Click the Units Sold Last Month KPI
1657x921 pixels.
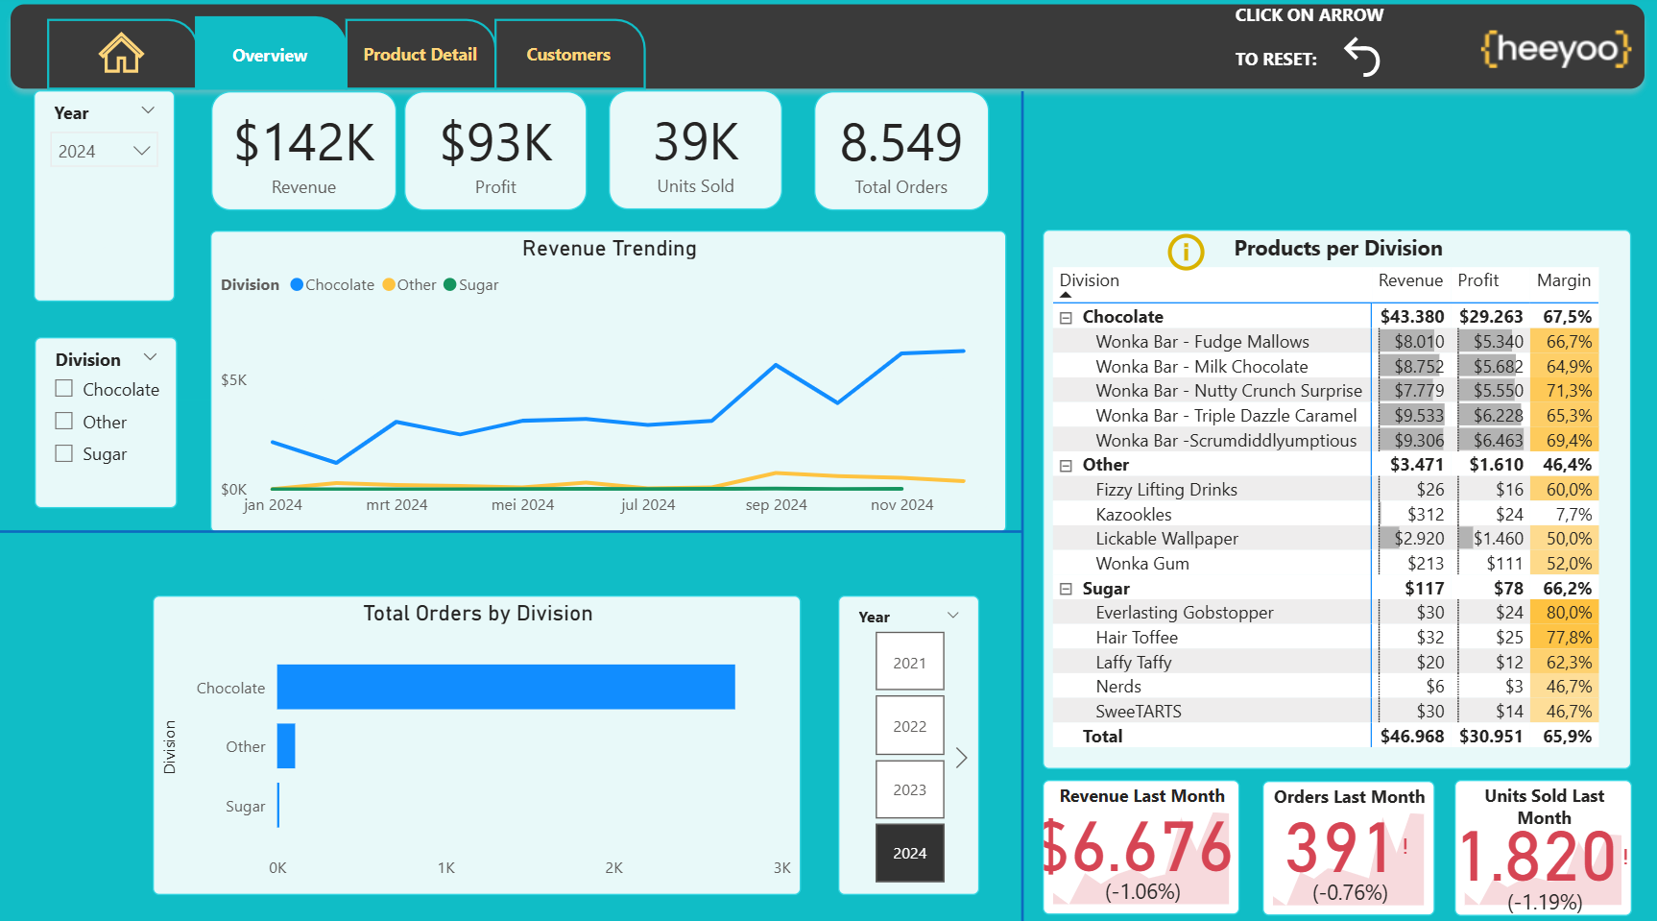point(1543,847)
